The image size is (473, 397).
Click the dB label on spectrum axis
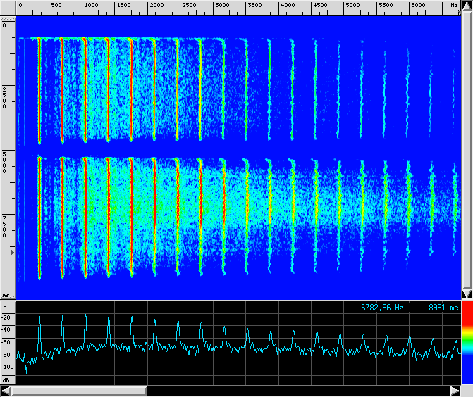tap(6, 379)
